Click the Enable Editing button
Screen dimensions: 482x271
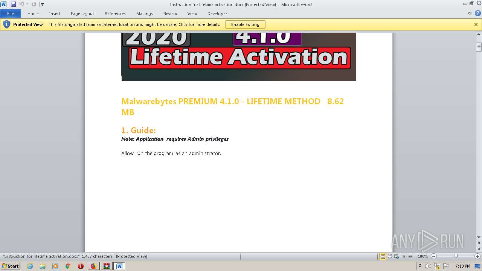245,24
